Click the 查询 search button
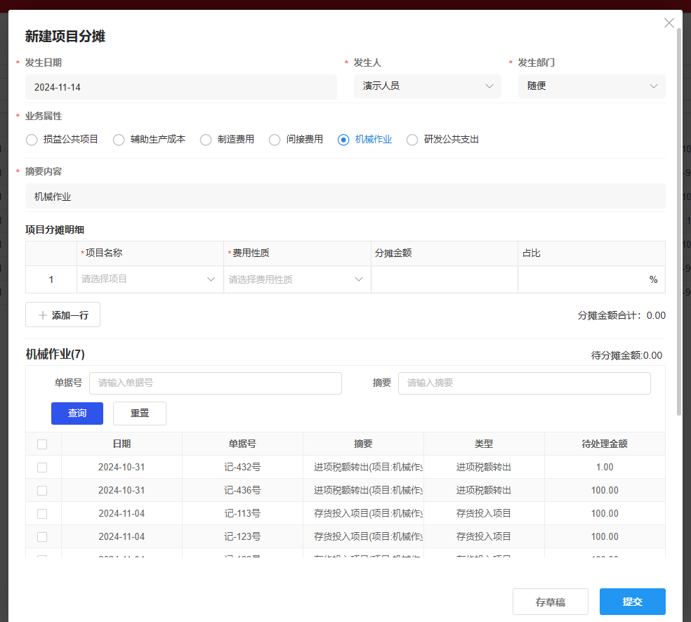Image resolution: width=691 pixels, height=622 pixels. point(77,413)
